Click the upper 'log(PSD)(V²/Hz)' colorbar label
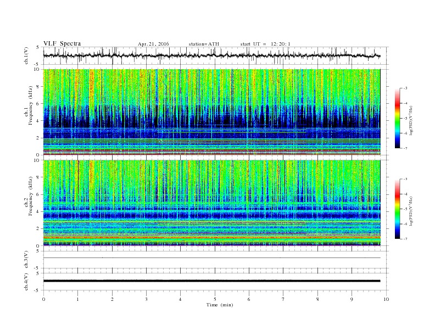 tap(411, 120)
